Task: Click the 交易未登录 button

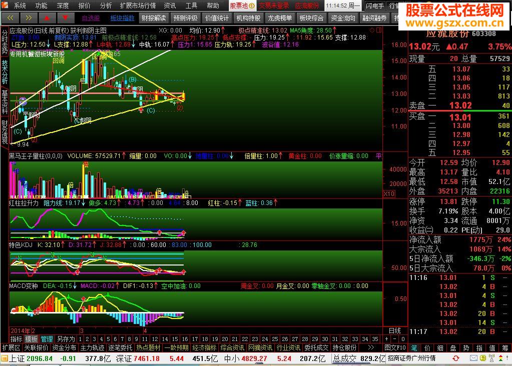Action: pyautogui.click(x=274, y=5)
